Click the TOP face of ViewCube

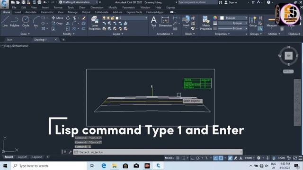click(288, 56)
